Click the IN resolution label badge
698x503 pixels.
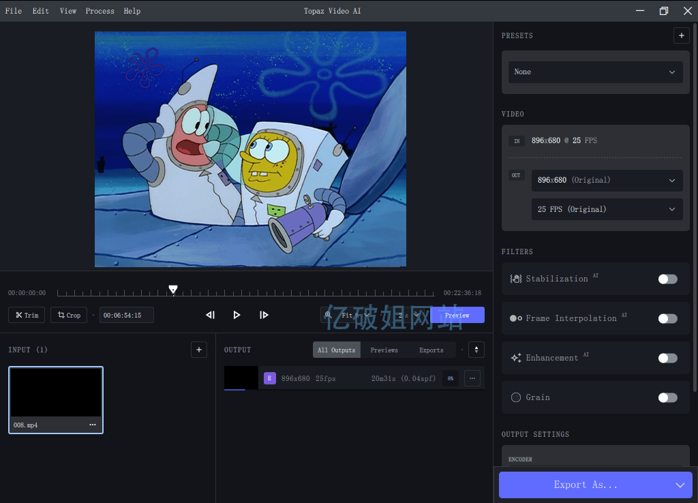[517, 141]
